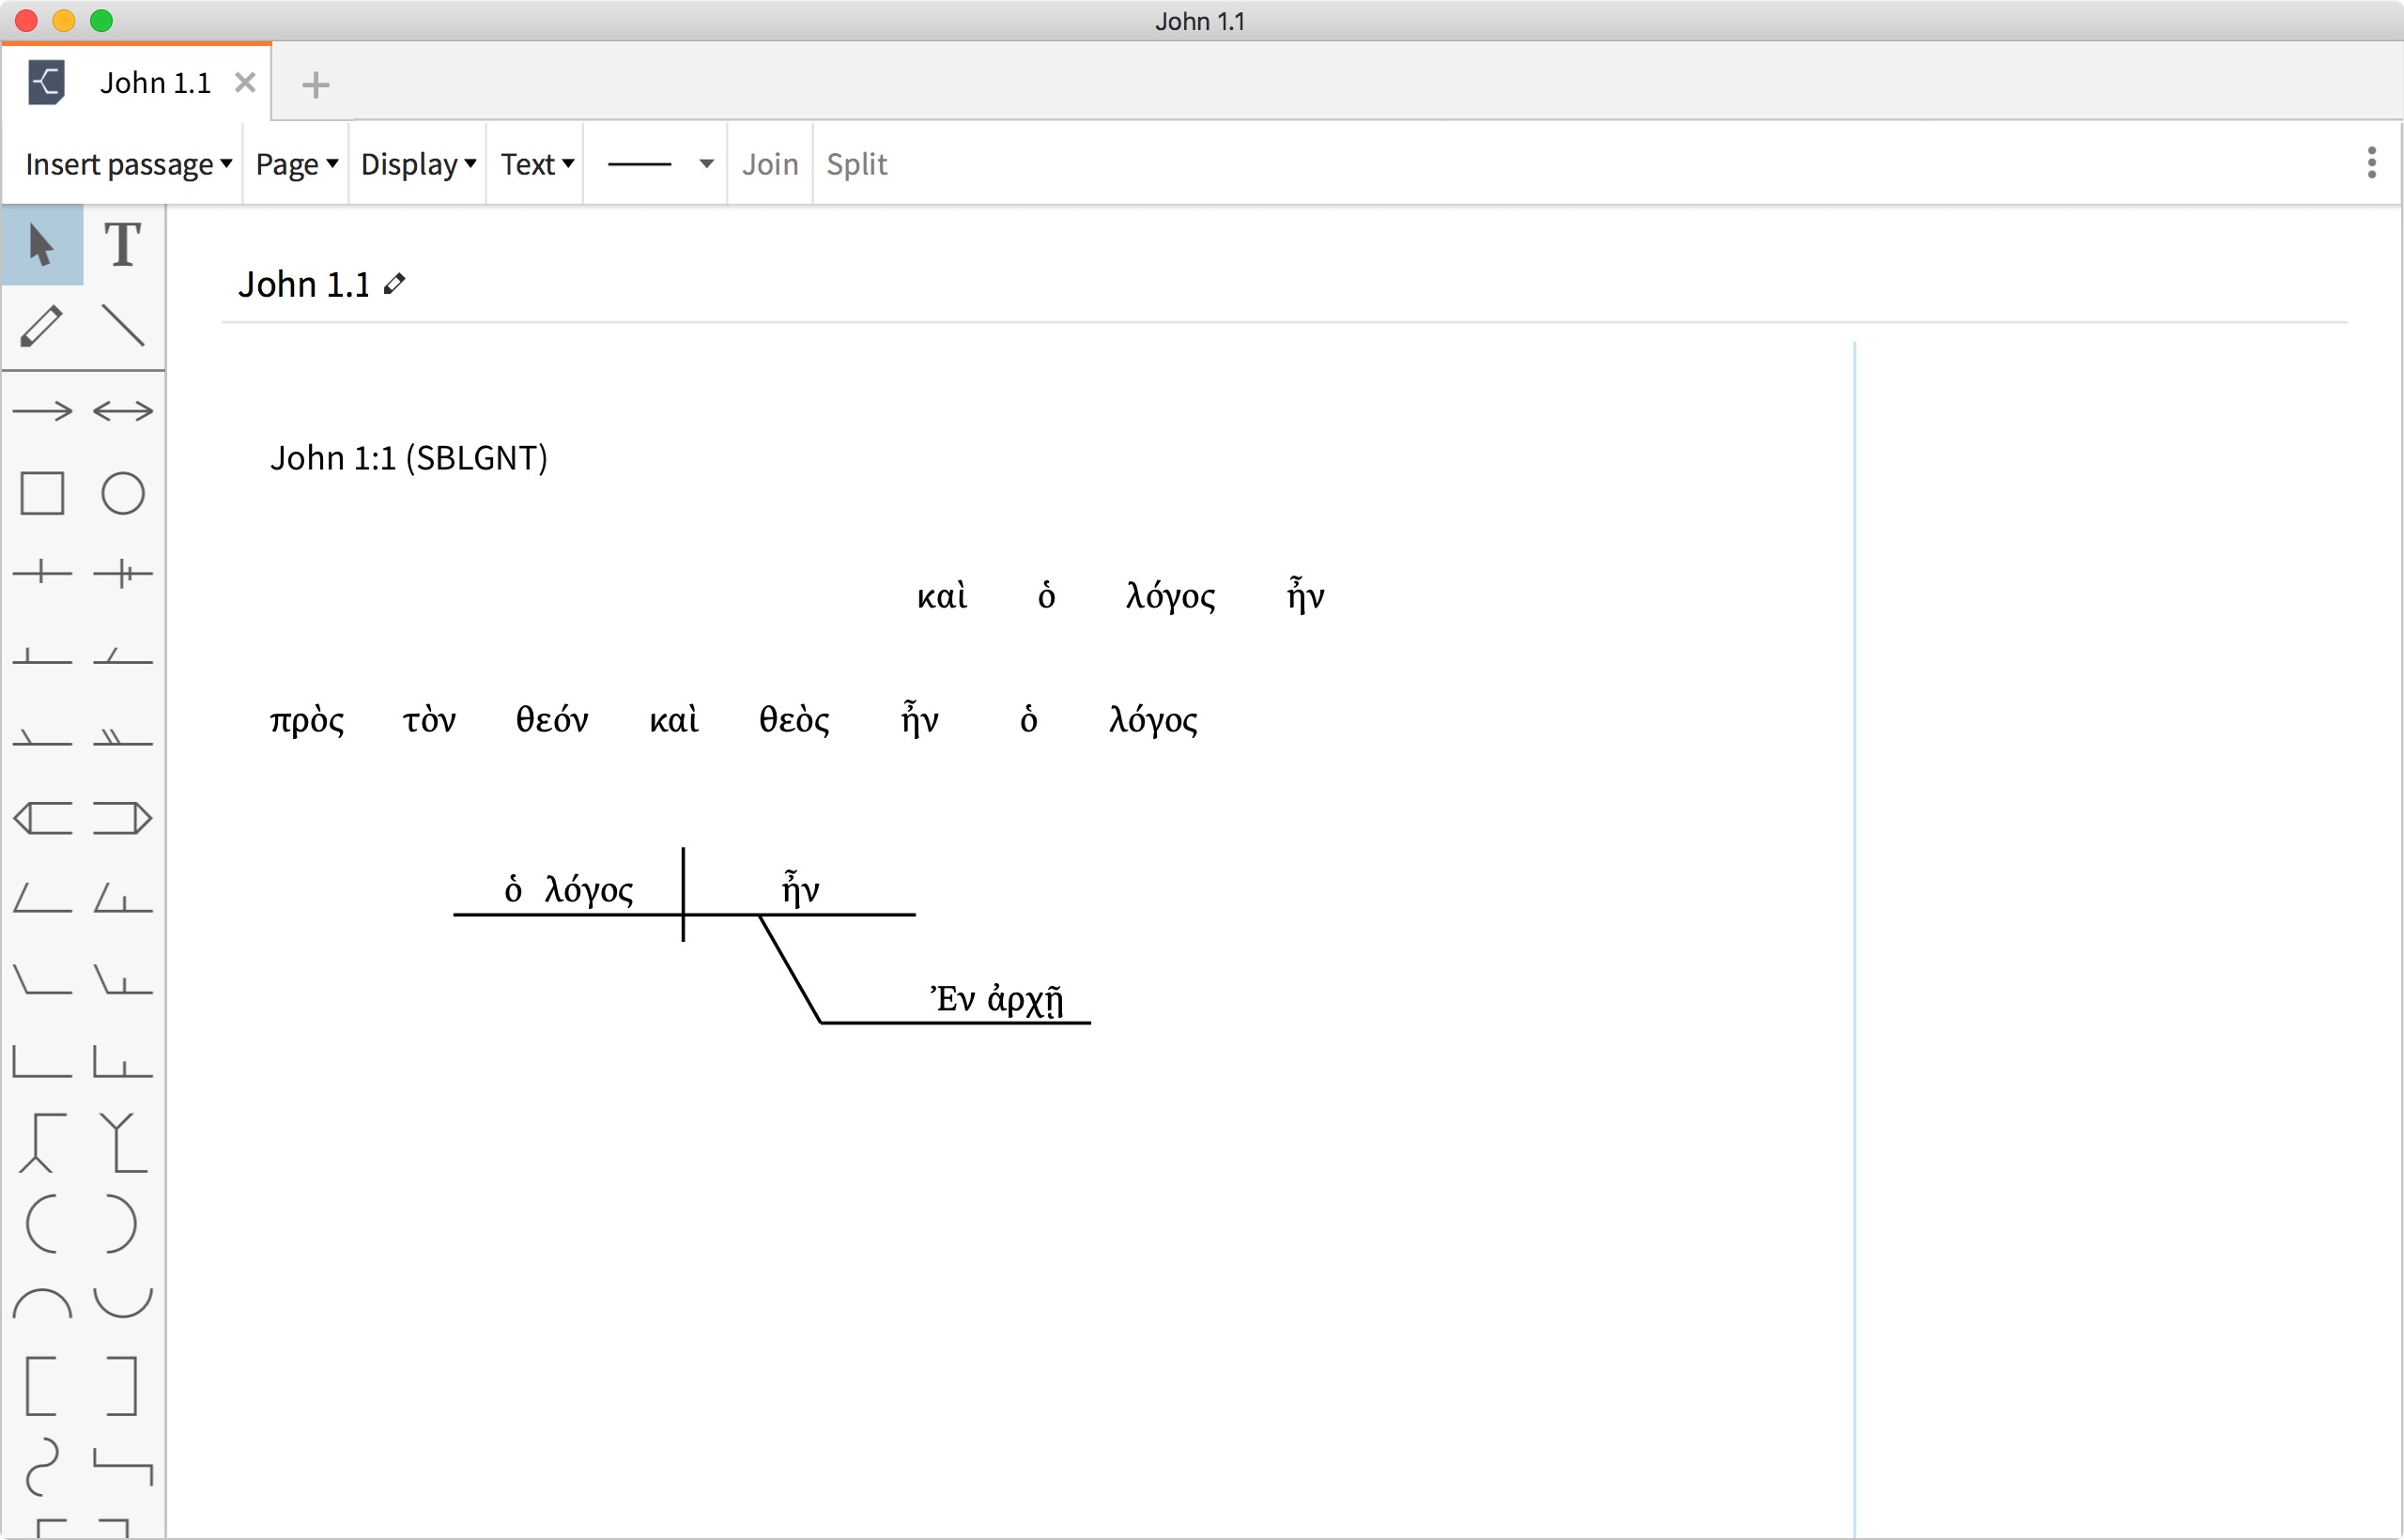
Task: Select the rectangle shape tool
Action: [x=42, y=492]
